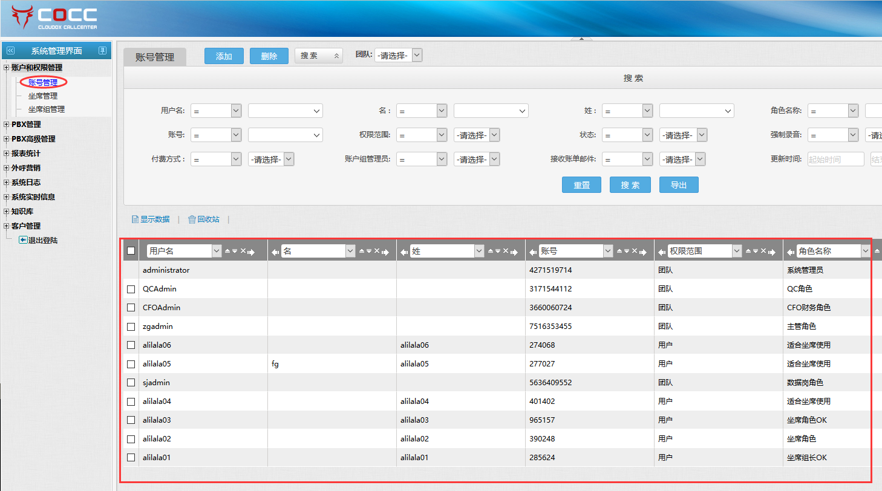The width and height of the screenshot is (882, 491).
Task: Check the box for QCAdmin row
Action: (131, 289)
